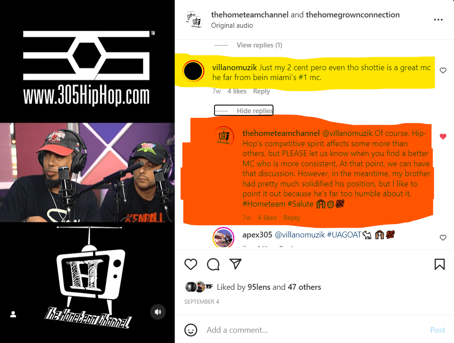Show tagged people icon on video
Viewport: 454px width, 343px height.
tap(13, 314)
